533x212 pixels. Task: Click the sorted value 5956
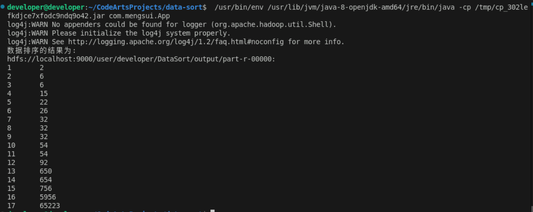pos(48,197)
